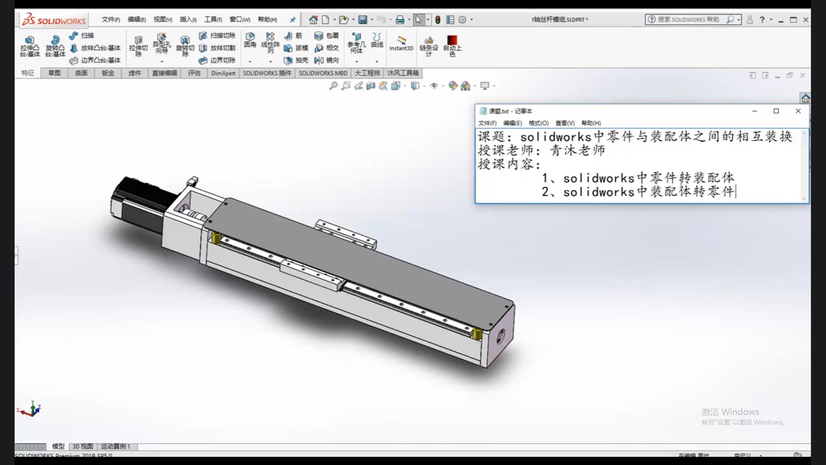Screen dimensions: 826x465
Task: Switch to the 草图 (Sketch) tab
Action: (x=54, y=73)
